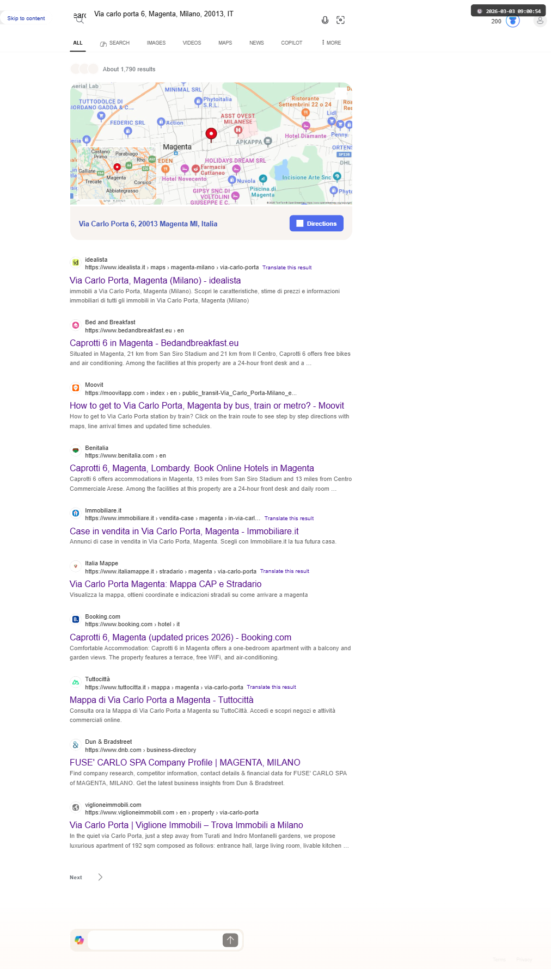Click the Immobiliare.it favicon

pos(76,513)
